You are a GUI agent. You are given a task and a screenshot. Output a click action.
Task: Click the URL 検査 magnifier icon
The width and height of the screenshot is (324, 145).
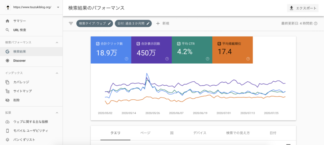coord(8,30)
